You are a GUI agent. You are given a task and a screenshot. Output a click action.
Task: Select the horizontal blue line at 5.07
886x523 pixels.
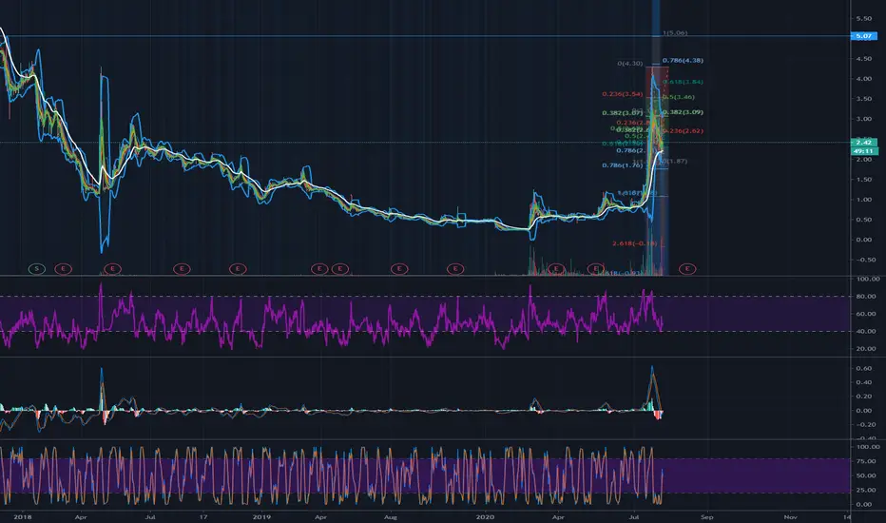pyautogui.click(x=424, y=36)
